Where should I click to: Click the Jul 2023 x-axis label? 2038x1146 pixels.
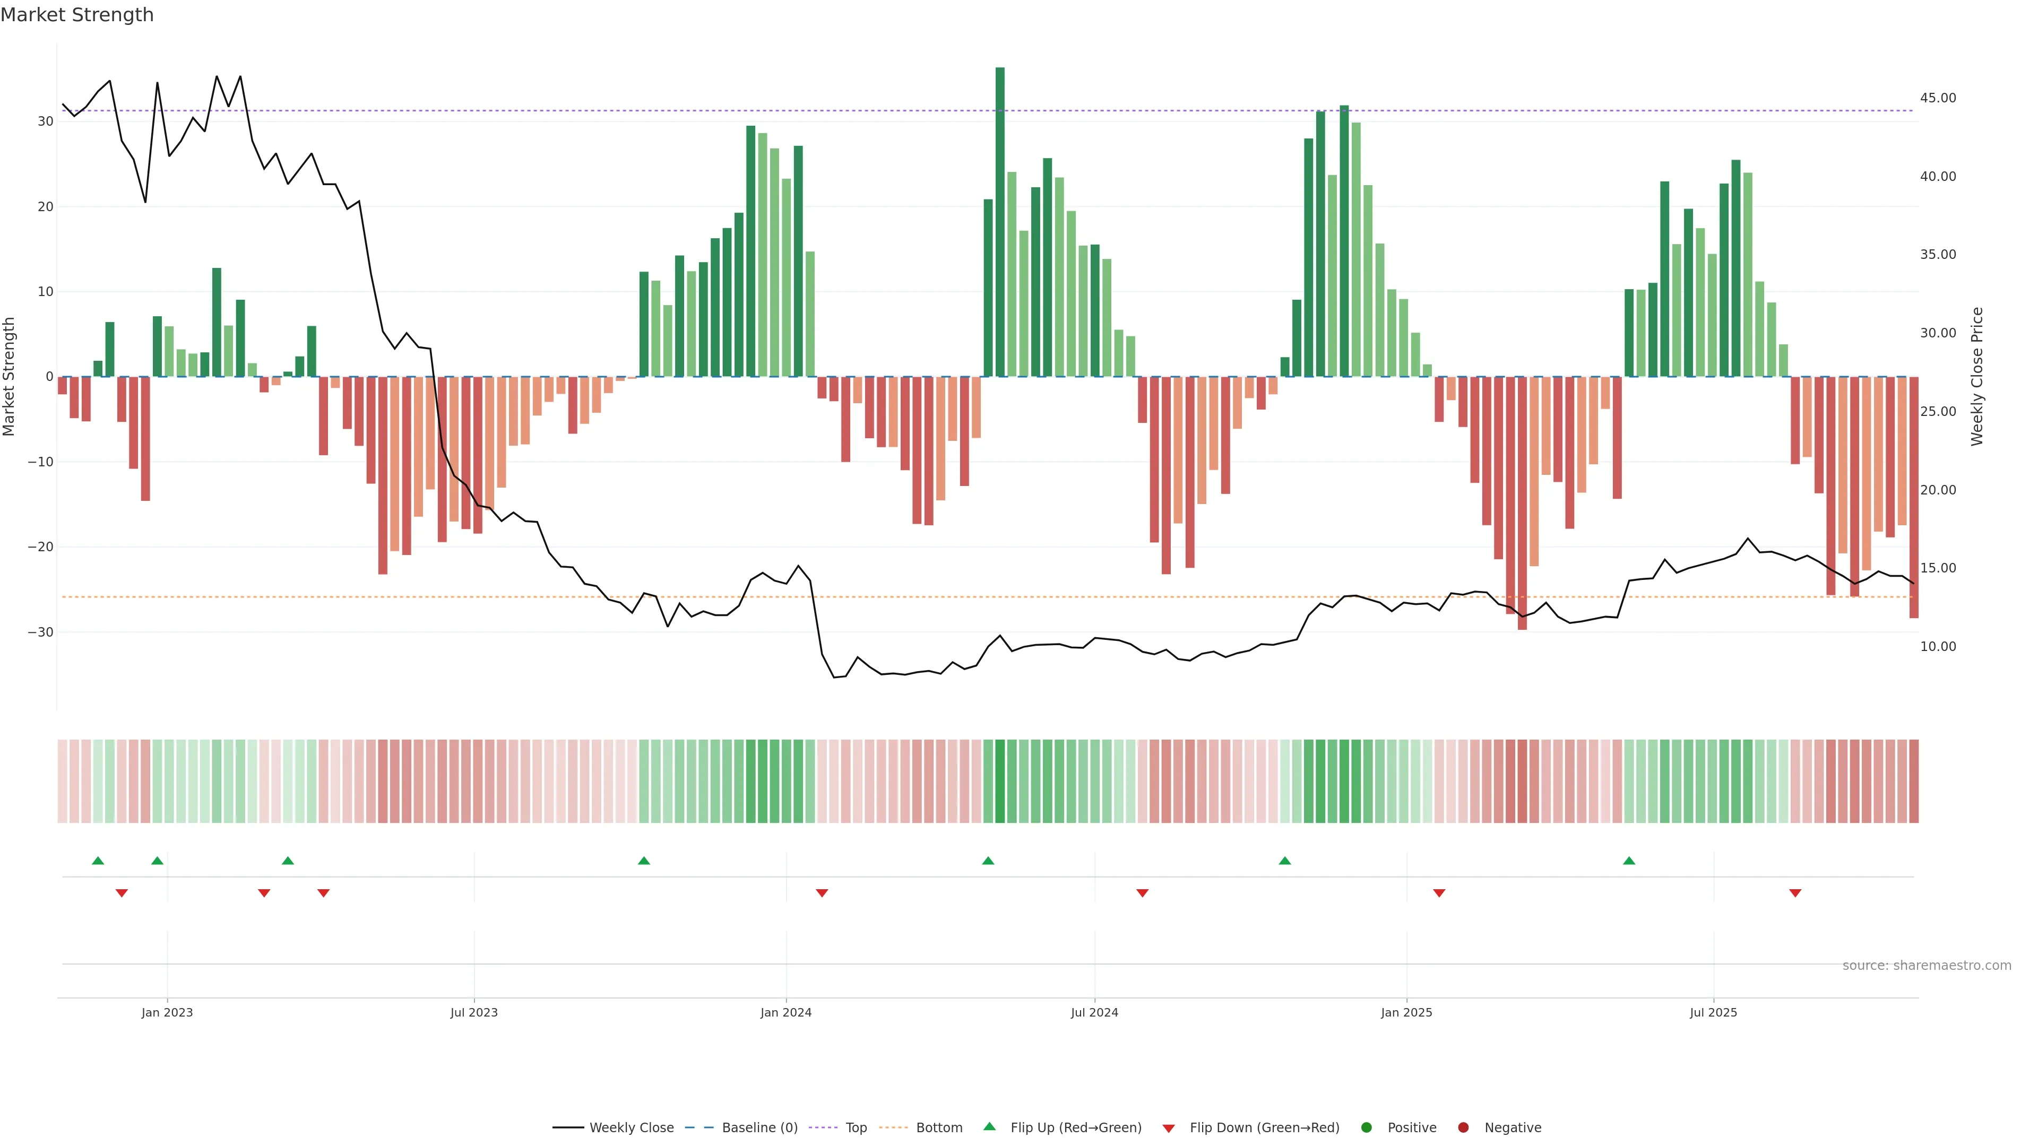pyautogui.click(x=474, y=1012)
